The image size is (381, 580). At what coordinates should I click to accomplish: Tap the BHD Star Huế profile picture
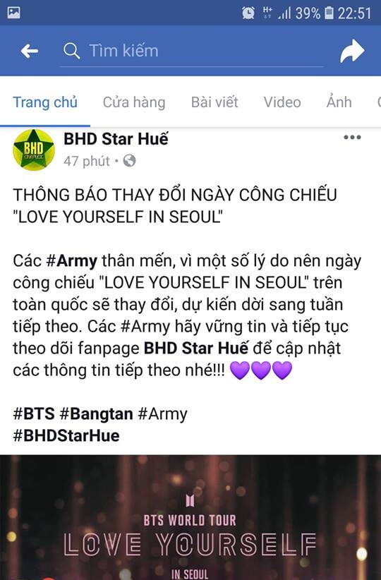tap(34, 150)
